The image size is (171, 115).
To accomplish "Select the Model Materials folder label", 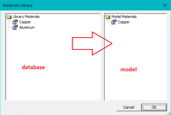I will tap(124, 17).
